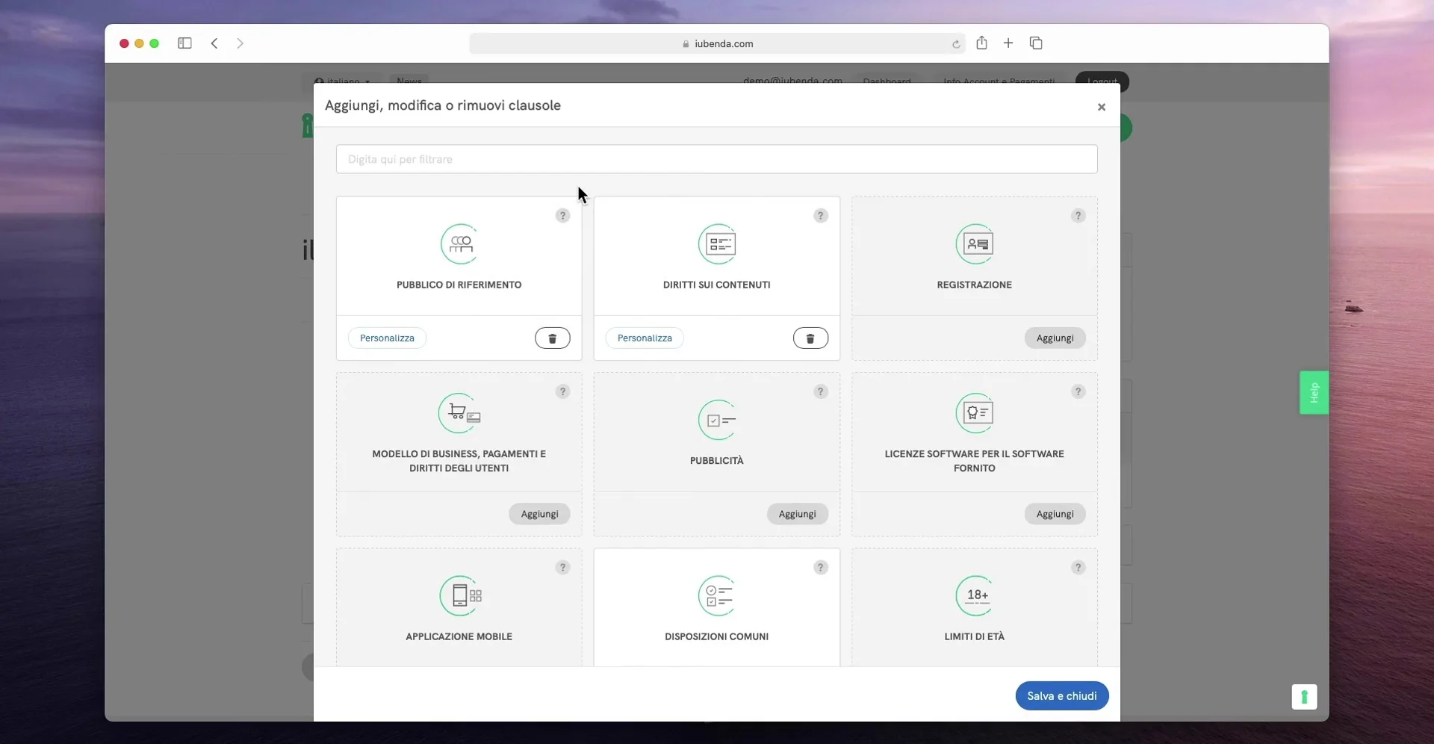
Task: Personalizza the Pubblico di riferimento clause
Action: [387, 338]
